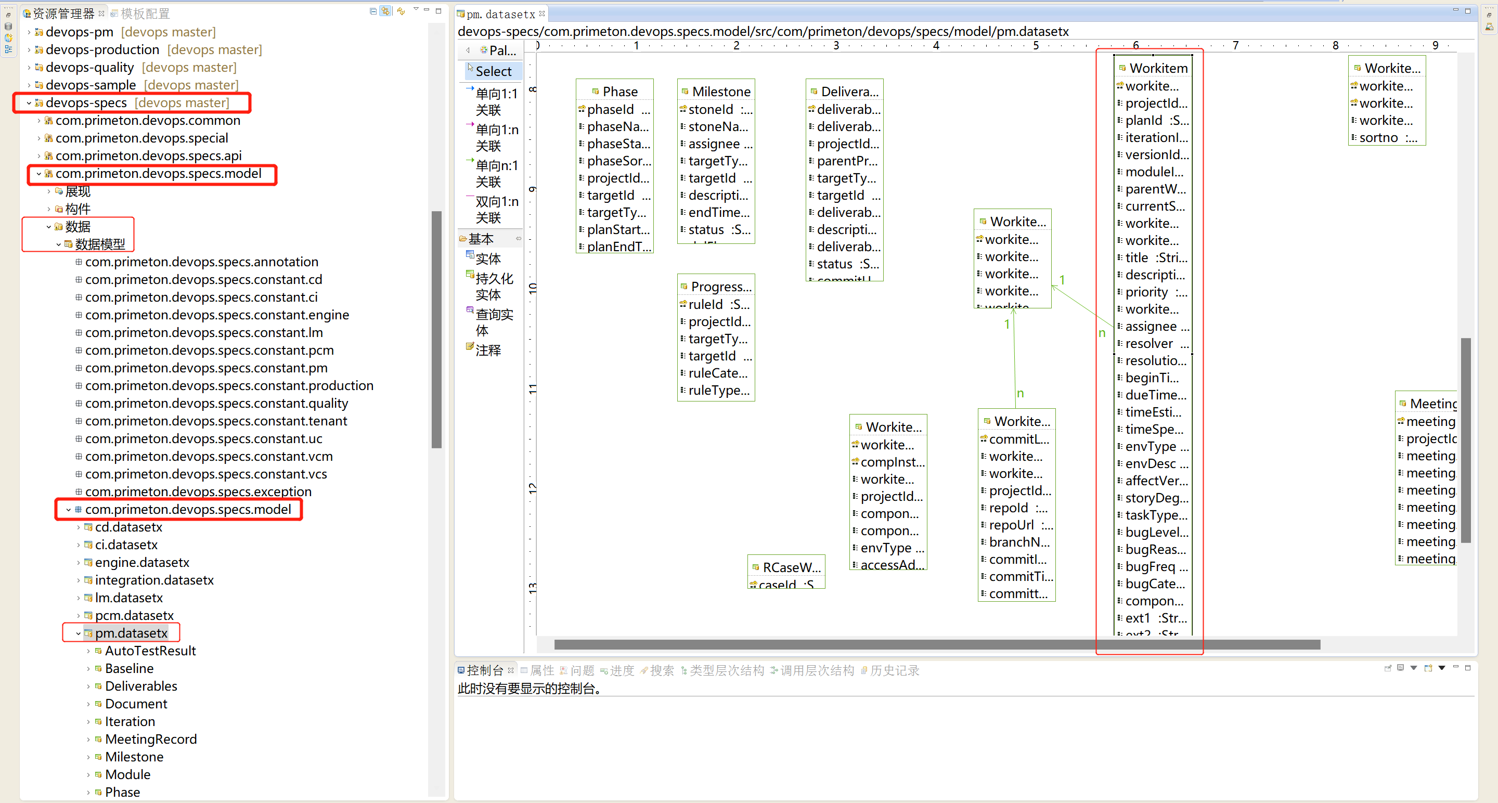Select the 注释 annotation tool
The width and height of the screenshot is (1498, 803).
pos(487,350)
